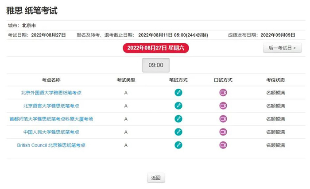
Task: Click video speaking icon for 北京外国语大学 row
Action: click(223, 93)
